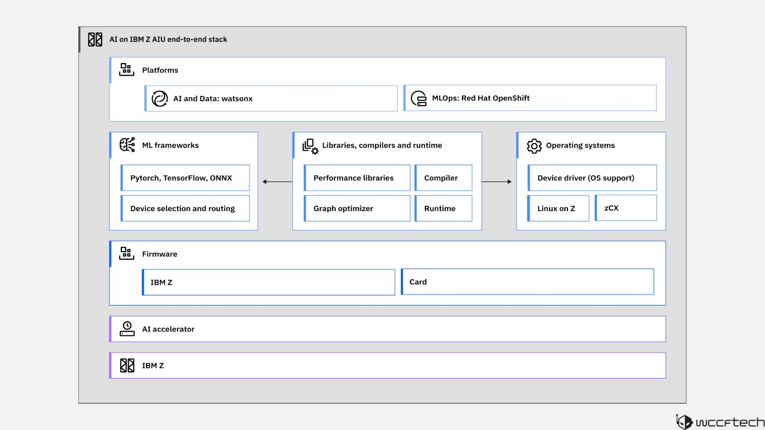Click the Device driver (OS support) box
The image size is (765, 430).
click(x=592, y=178)
